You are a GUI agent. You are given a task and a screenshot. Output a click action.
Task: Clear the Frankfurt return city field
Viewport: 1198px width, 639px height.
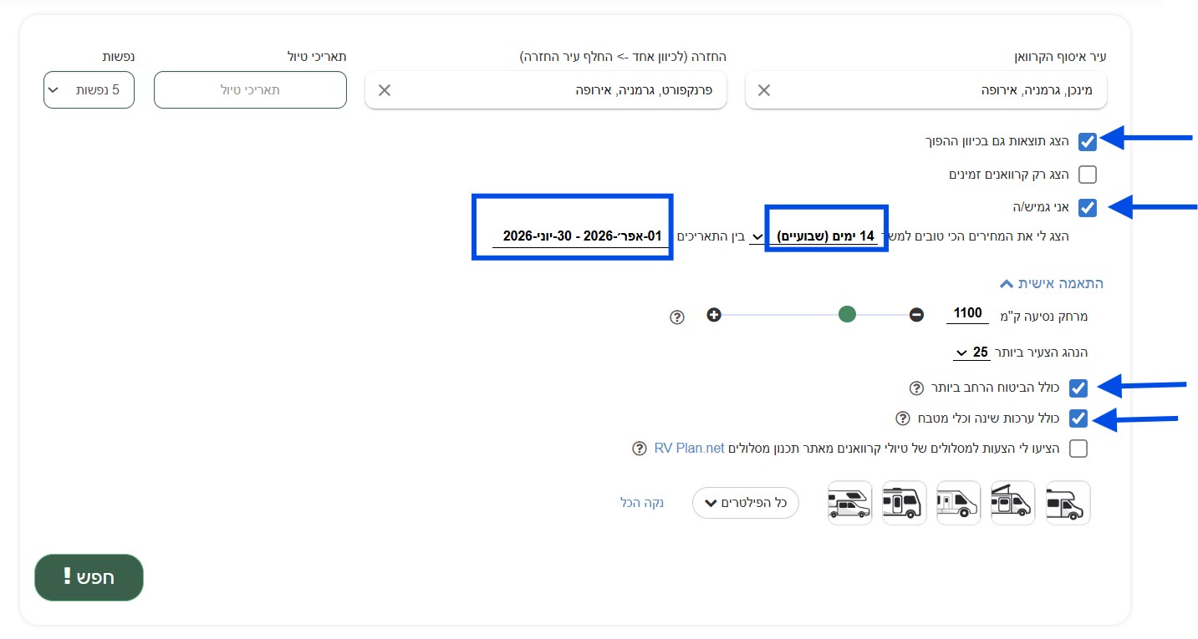coord(385,90)
